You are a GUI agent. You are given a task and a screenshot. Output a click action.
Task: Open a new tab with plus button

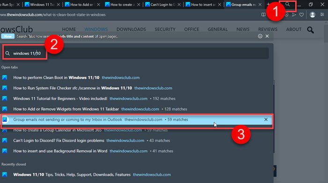(268, 4)
